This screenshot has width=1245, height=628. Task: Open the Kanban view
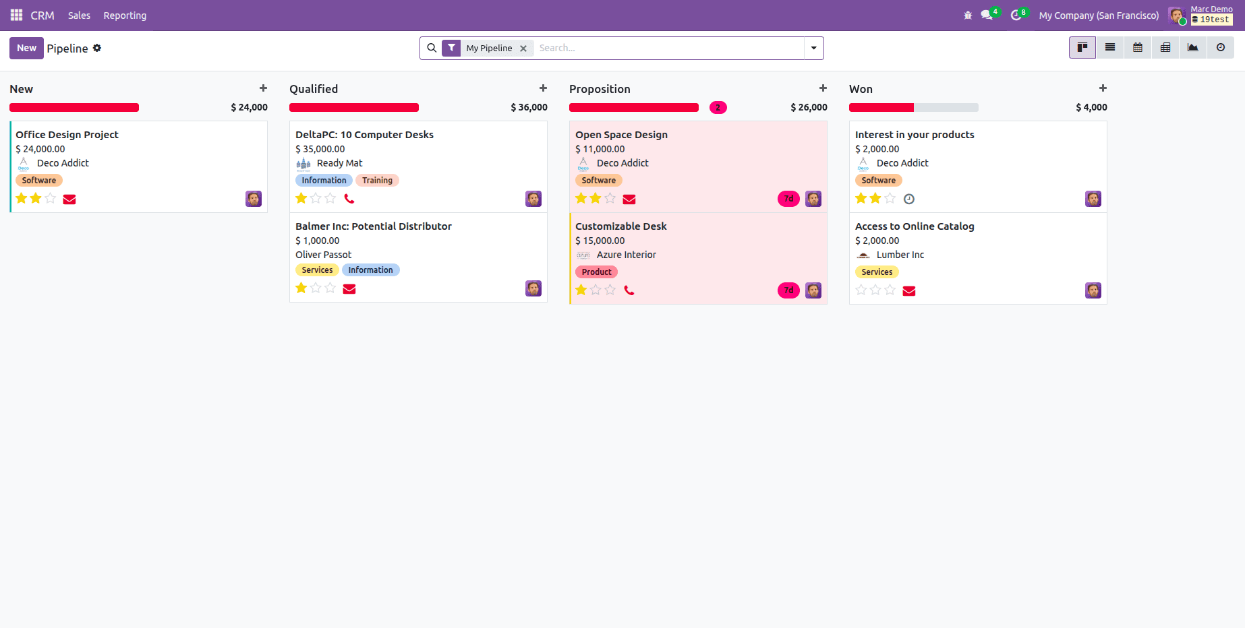pyautogui.click(x=1082, y=47)
